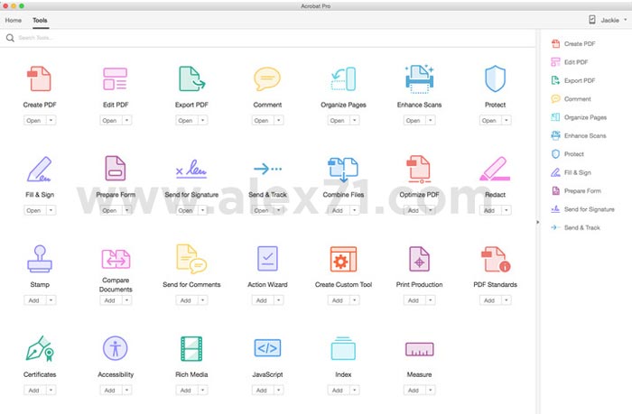Viewport: 632px width, 414px height.
Task: Click the Compare Documents icon
Action: [x=116, y=259]
